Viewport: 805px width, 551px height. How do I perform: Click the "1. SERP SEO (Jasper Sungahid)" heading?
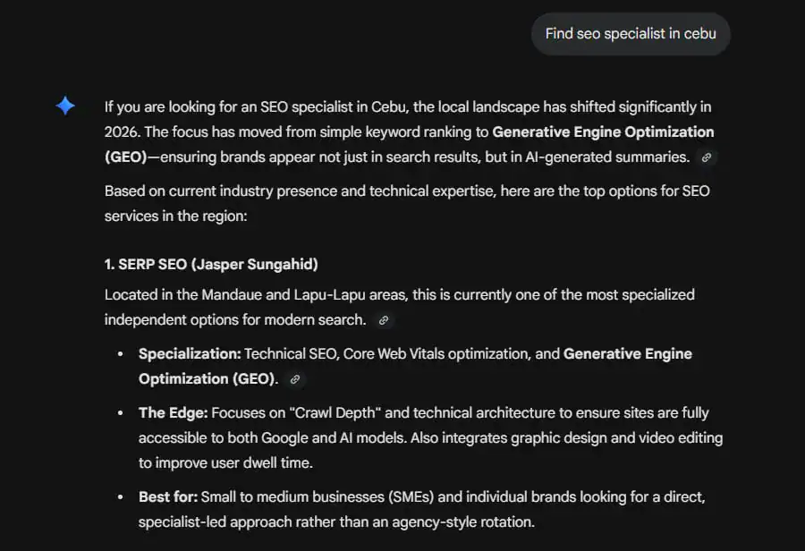pos(211,265)
